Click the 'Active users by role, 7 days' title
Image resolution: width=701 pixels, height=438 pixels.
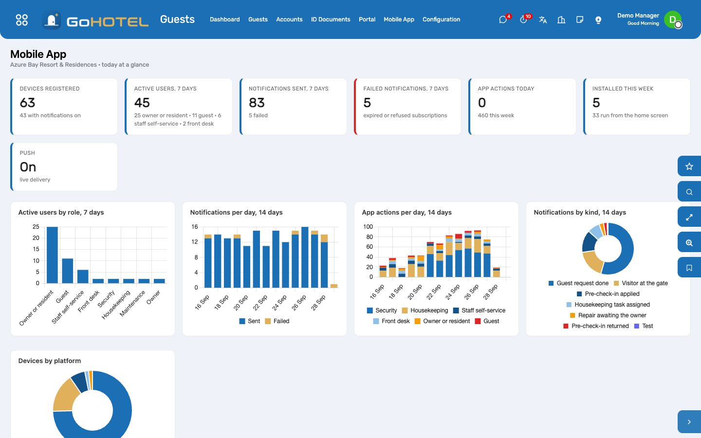pos(61,213)
